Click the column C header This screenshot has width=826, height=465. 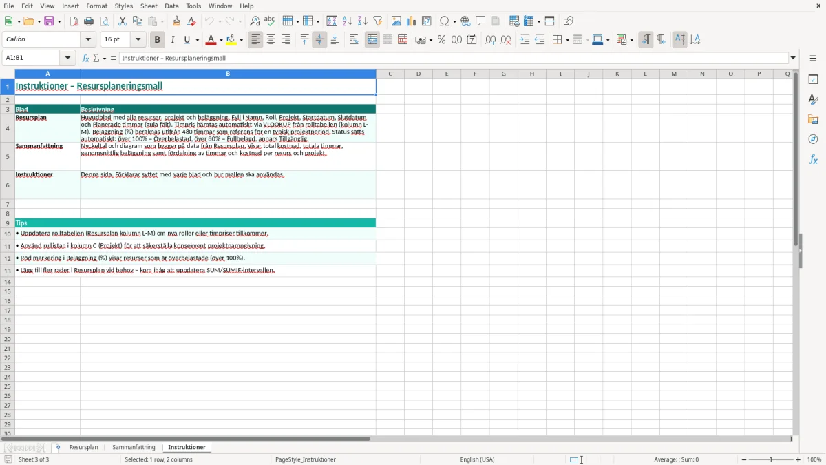pyautogui.click(x=390, y=74)
